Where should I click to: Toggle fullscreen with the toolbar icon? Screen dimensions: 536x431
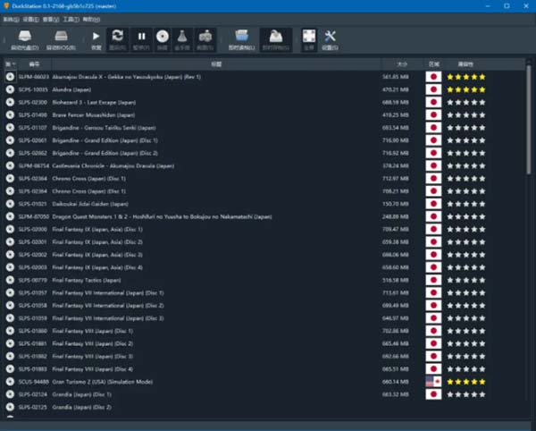309,38
